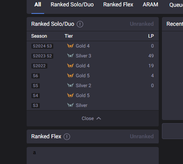Image resolution: width=183 pixels, height=164 pixels.
Task: Click the Ranked Flex info icon
Action: (x=67, y=137)
